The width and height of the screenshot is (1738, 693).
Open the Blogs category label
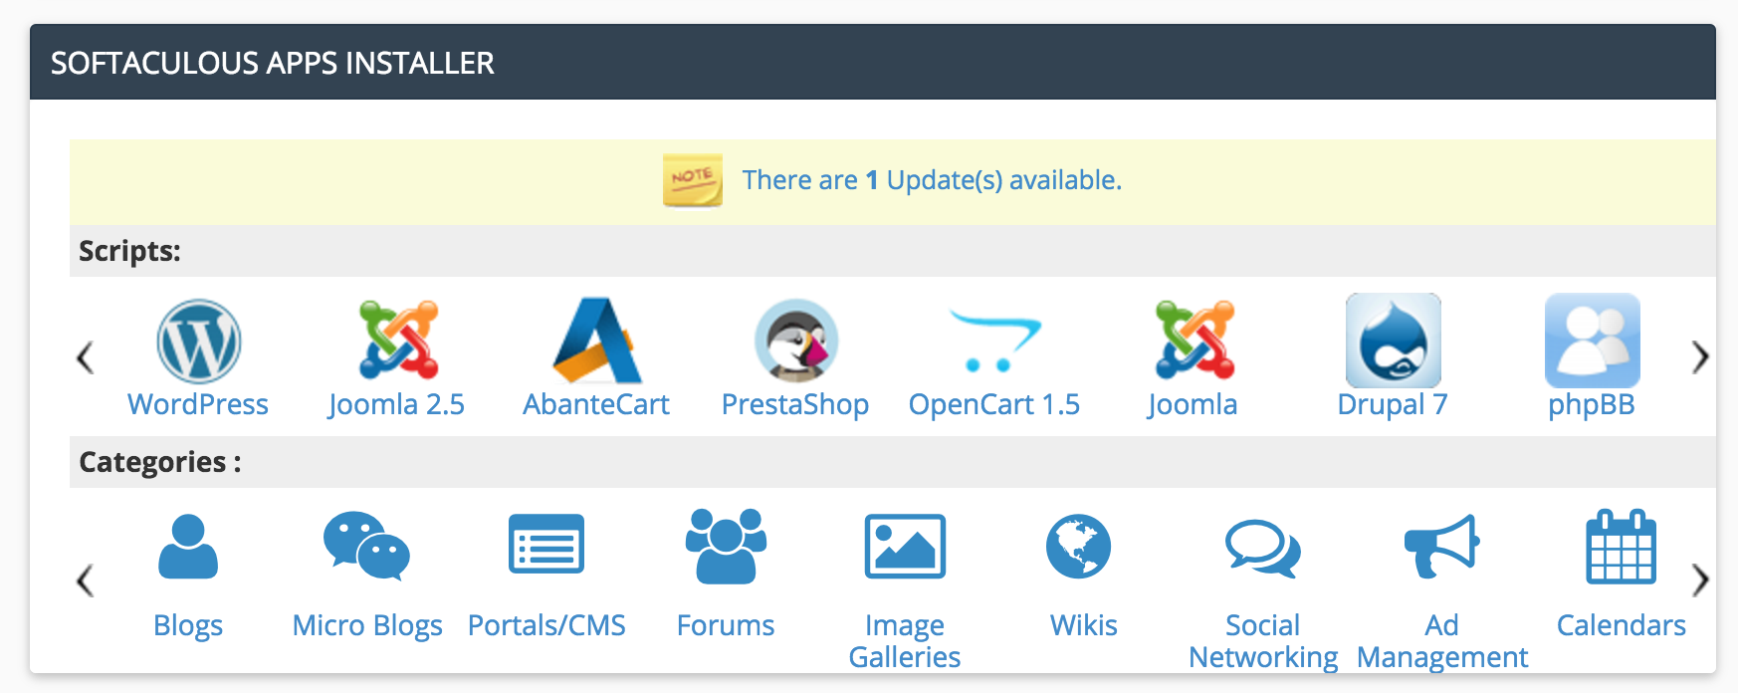188,625
